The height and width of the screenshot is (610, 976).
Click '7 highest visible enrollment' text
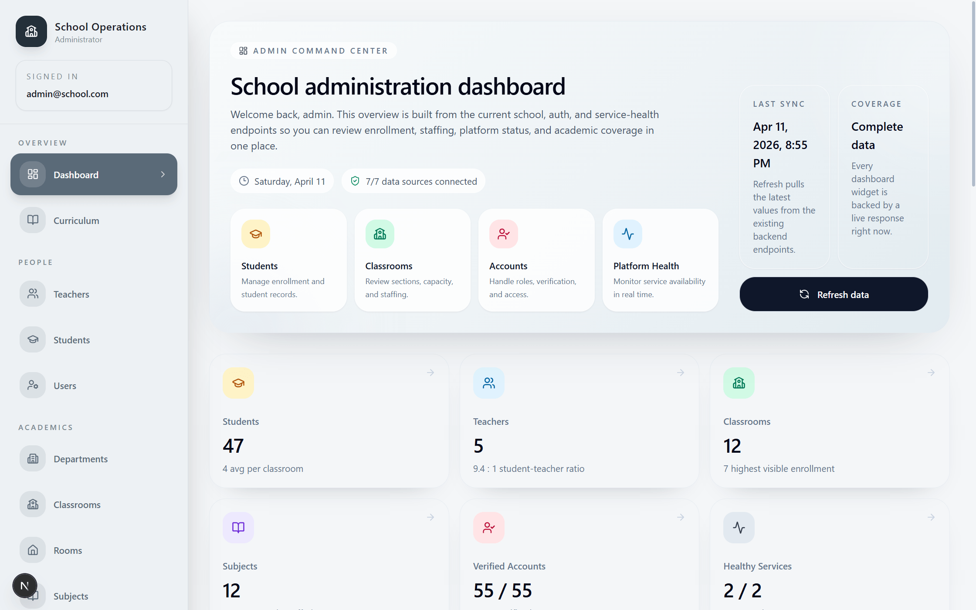pos(779,468)
